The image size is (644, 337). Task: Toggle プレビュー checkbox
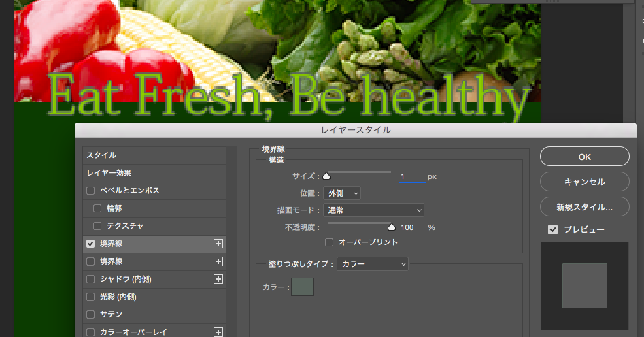click(553, 229)
